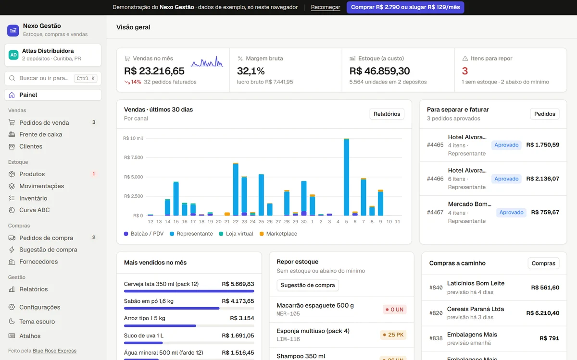Image resolution: width=577 pixels, height=360 pixels.
Task: Click the cart icon beside Vendas no mês
Action: (127, 59)
